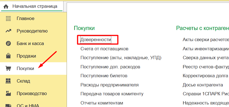Click the shopping cart icon for Покупки
229x107 pixels.
[8, 68]
